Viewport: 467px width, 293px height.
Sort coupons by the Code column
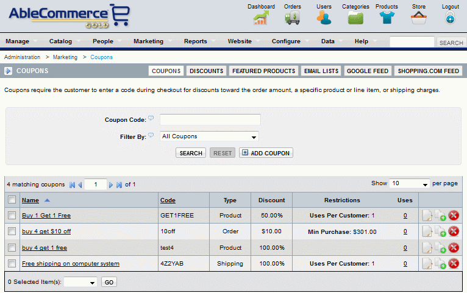(168, 200)
